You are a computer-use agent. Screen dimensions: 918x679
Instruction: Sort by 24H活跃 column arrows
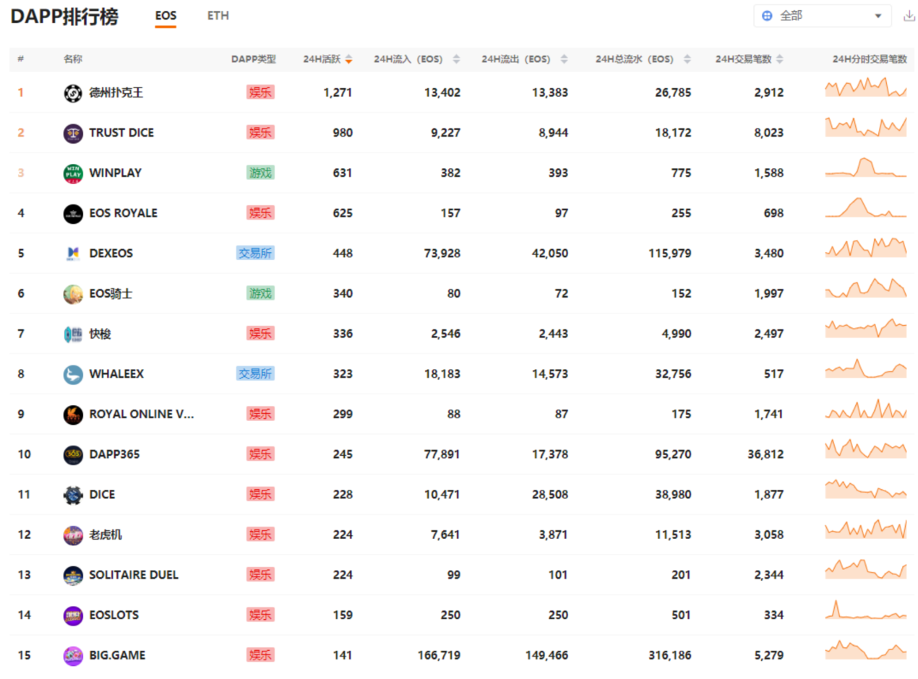pos(348,60)
